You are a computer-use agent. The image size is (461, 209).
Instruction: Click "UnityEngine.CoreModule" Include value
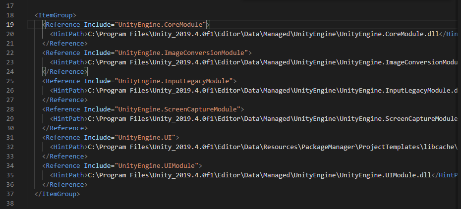[160, 24]
